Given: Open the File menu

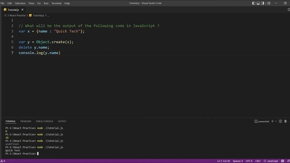Looking at the screenshot, I should coord(2,3).
